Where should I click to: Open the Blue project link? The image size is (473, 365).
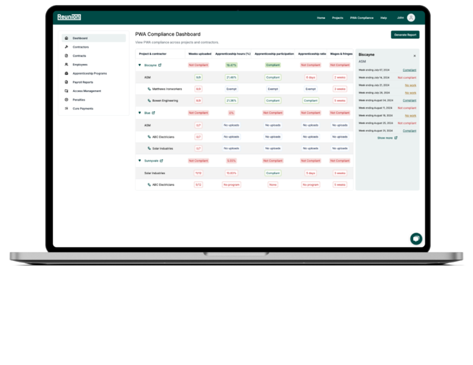[147, 113]
